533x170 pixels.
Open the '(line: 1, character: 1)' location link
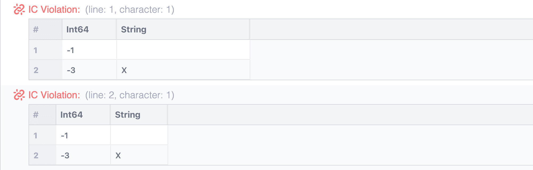tap(130, 10)
